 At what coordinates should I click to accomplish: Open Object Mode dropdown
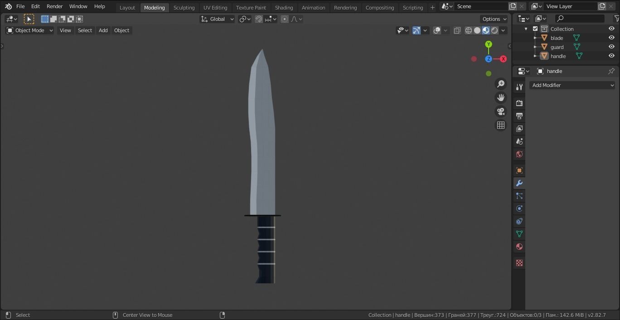click(29, 30)
